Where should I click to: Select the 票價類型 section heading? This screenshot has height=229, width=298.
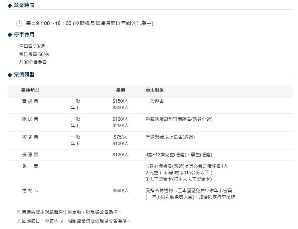coord(24,74)
